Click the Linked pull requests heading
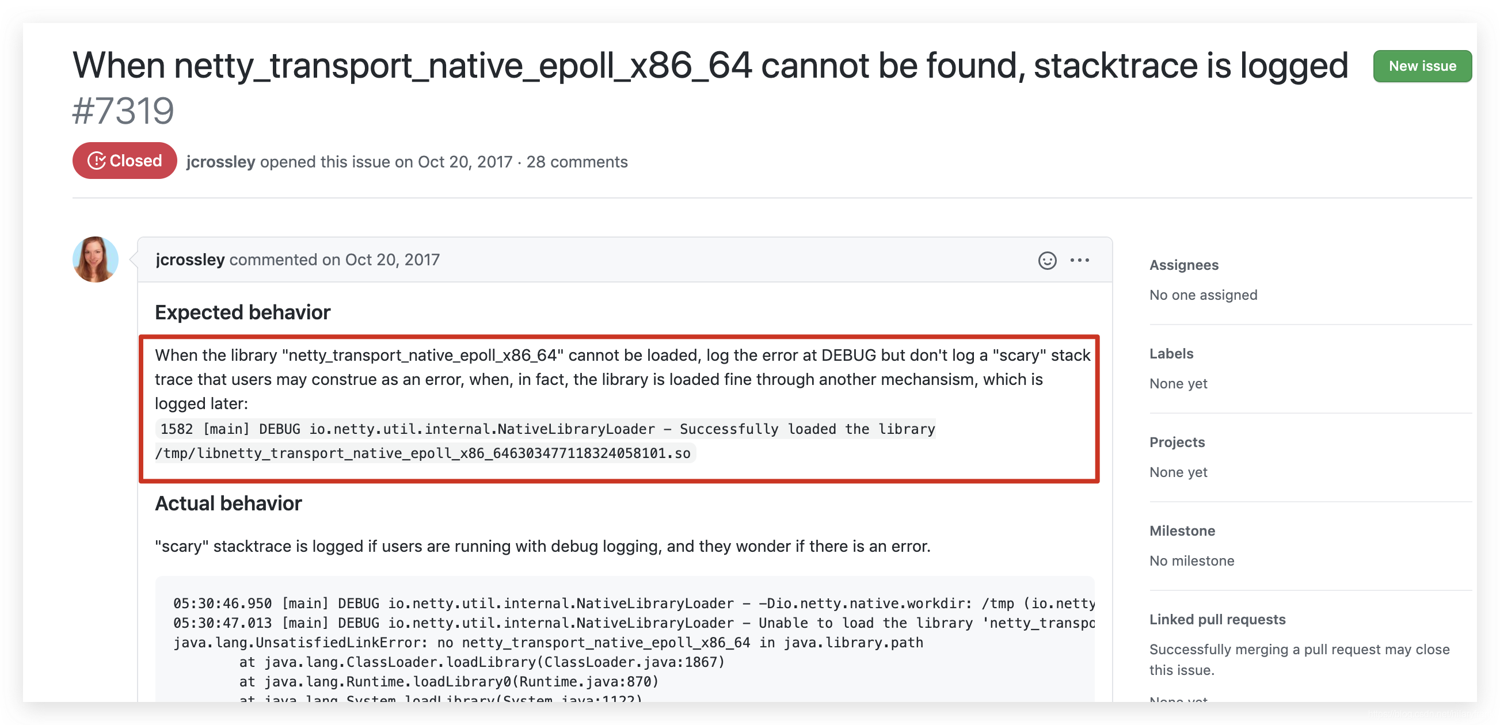 1217,619
